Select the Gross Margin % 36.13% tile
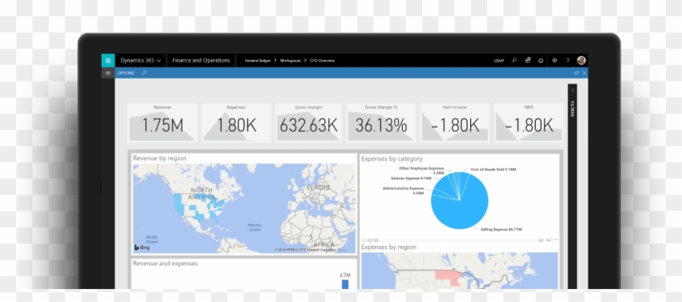The image size is (682, 302). click(381, 123)
